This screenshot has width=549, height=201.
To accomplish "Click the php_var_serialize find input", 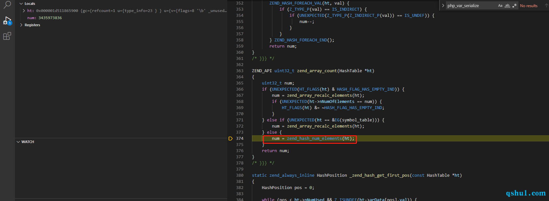I will [x=471, y=6].
